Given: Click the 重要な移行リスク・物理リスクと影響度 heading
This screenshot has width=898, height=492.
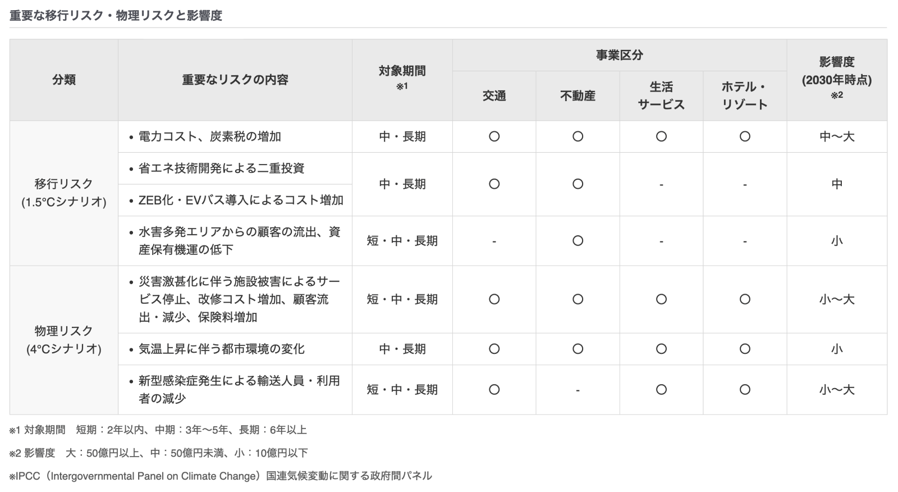Looking at the screenshot, I should click(x=116, y=16).
